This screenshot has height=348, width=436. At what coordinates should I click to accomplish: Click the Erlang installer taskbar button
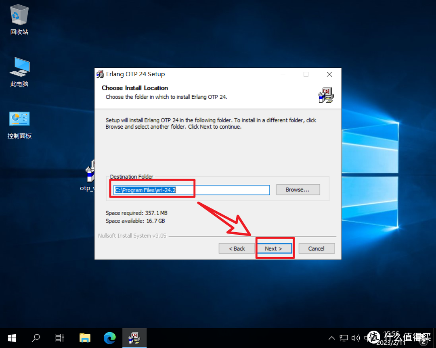[x=134, y=338]
